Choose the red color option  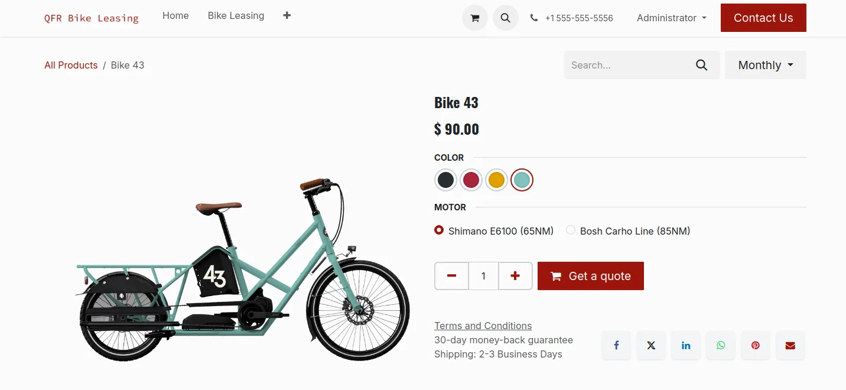(x=471, y=180)
